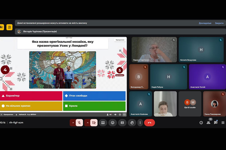Screen dimensions: 226x150
Task: Open more options three-dot menu
Action: tap(140, 122)
